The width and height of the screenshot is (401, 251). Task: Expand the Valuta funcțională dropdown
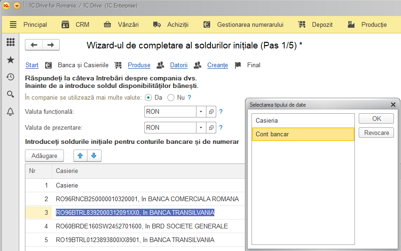201,112
